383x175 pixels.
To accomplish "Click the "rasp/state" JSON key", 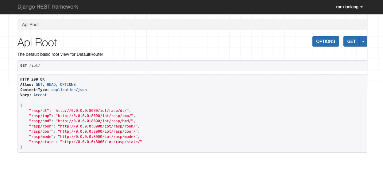I will (42, 142).
